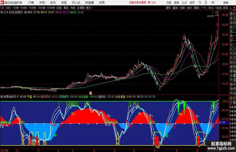Switch to the 15分钟 period tab
Screen dimensions: 236x152
point(32,8)
